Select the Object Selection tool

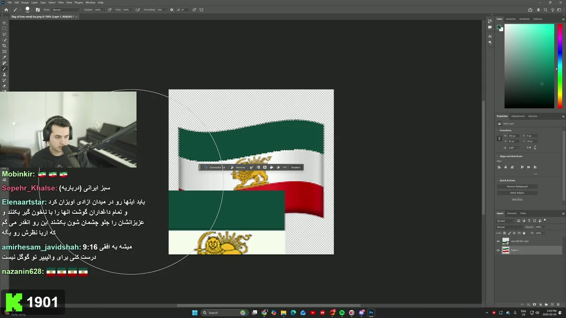click(4, 40)
